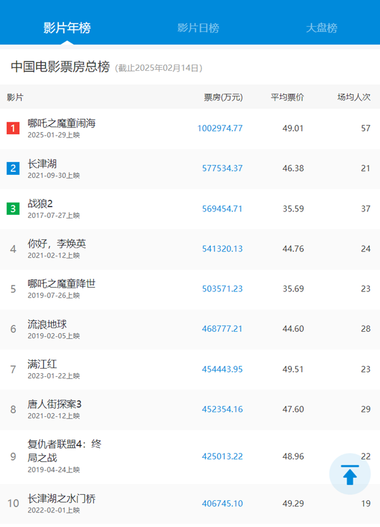The image size is (380, 527).
Task: Click rank number 10
Action: pos(13,503)
